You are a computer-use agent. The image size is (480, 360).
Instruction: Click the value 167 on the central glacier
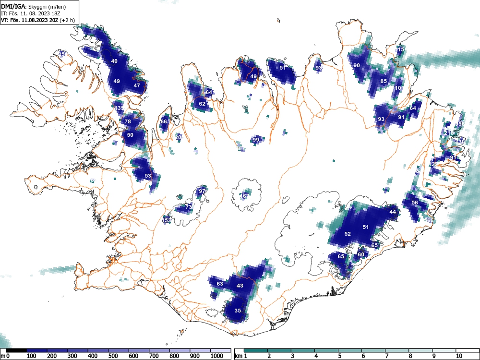tap(245, 196)
